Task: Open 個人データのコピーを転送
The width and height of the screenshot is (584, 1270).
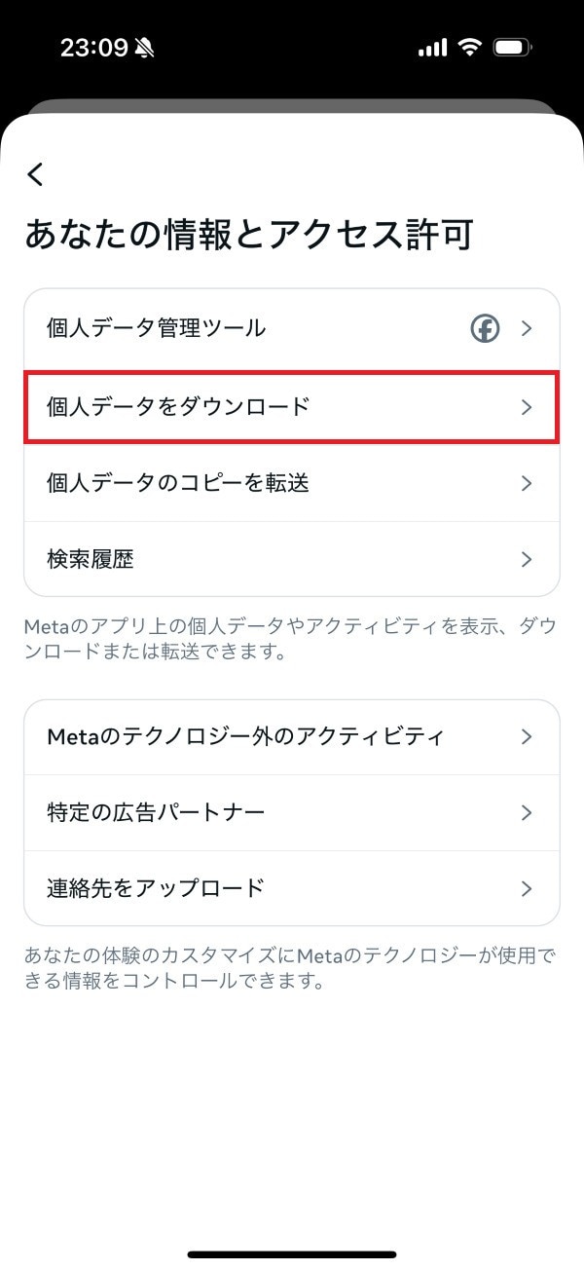Action: [178, 483]
